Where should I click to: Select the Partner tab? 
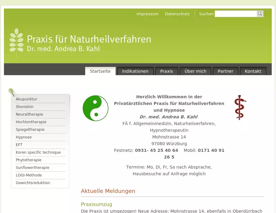point(225,71)
